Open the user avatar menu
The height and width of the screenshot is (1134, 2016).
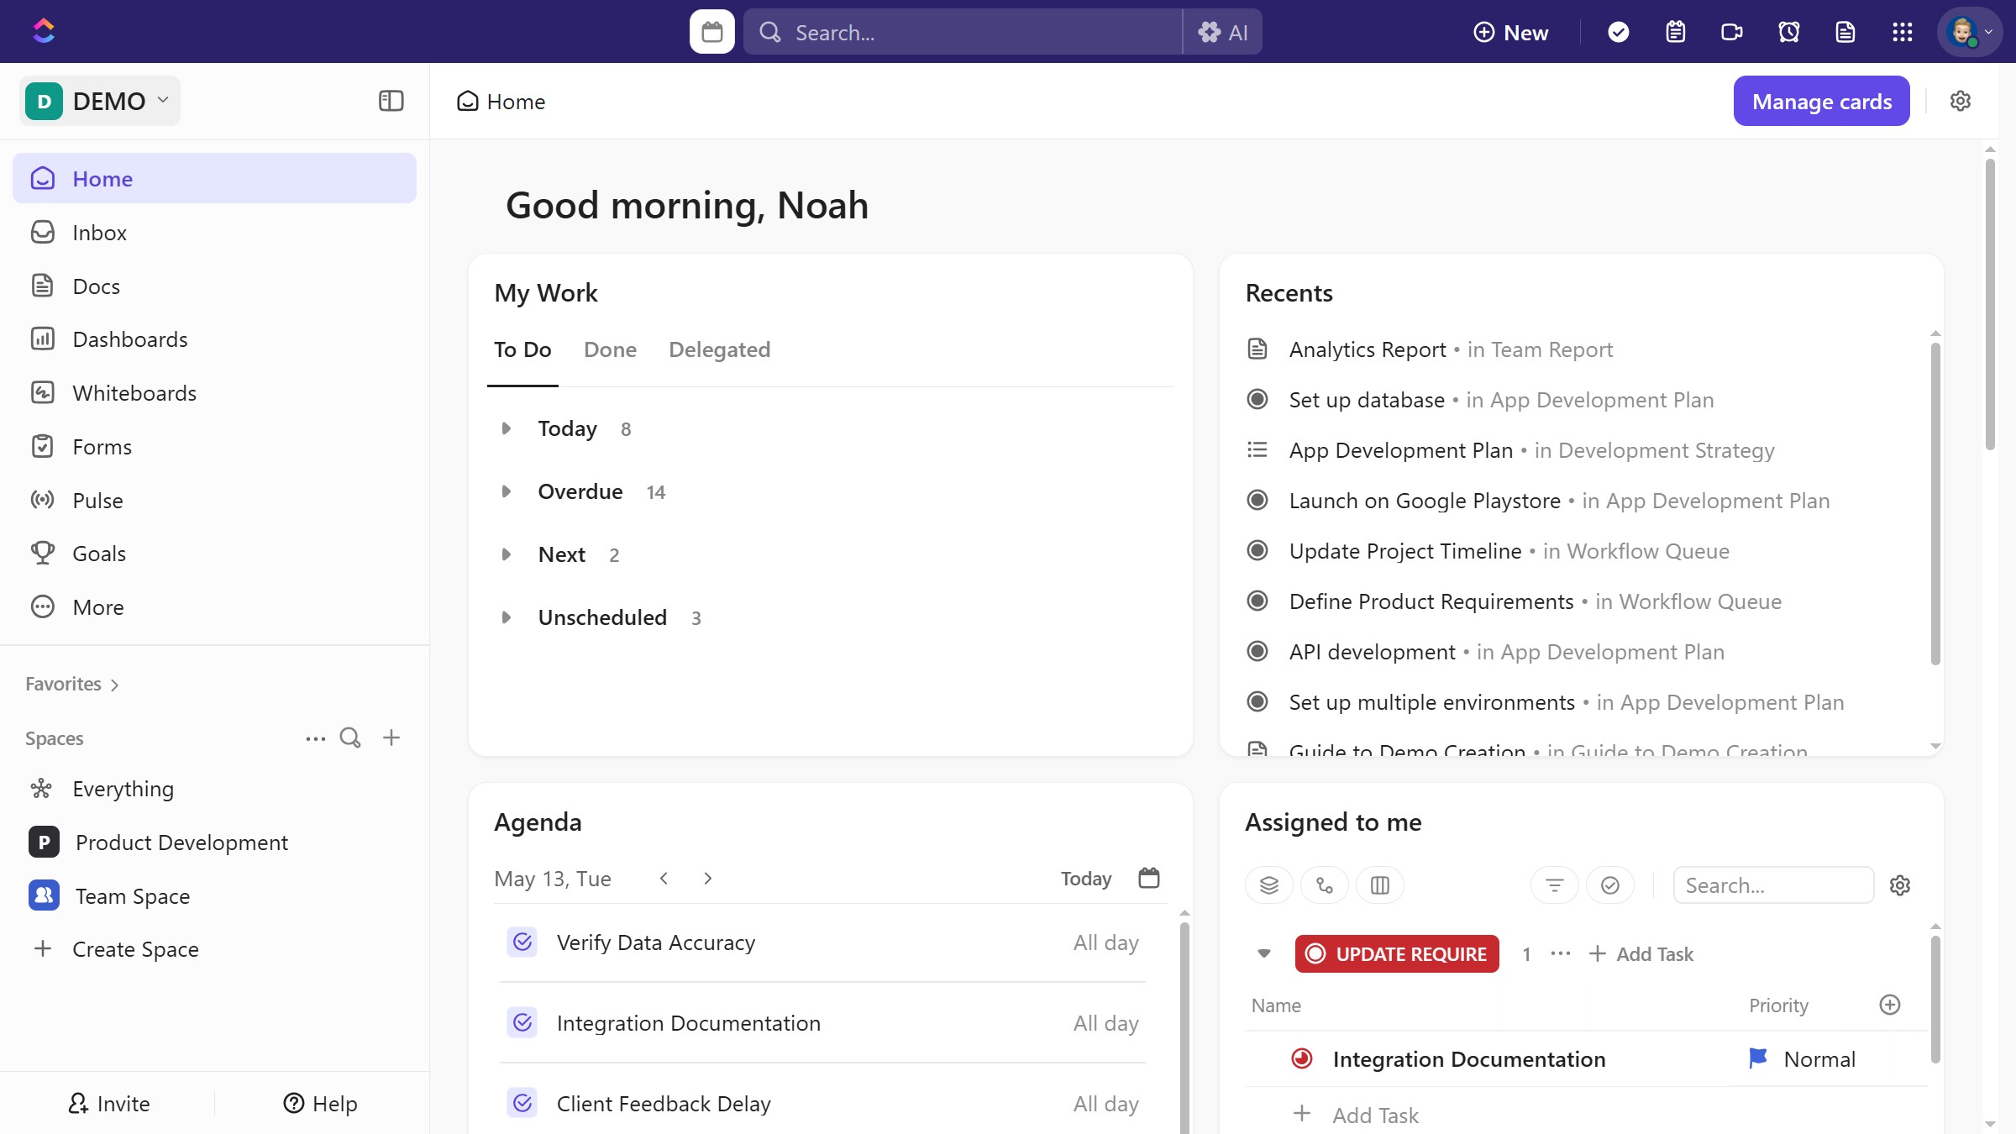click(1970, 32)
